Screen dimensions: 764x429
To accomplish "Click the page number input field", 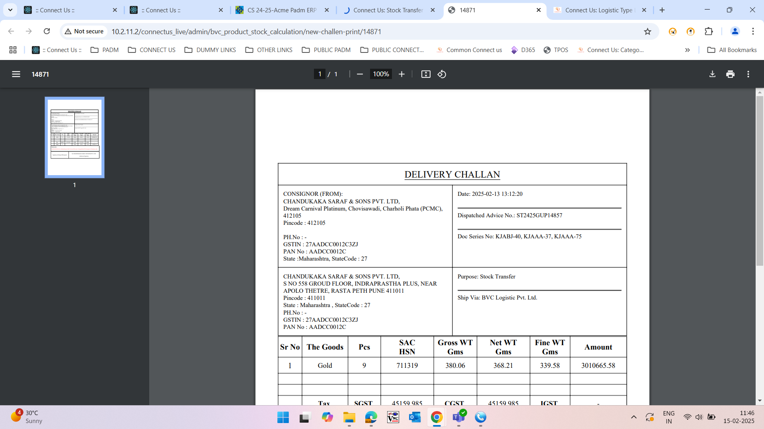I will (320, 74).
